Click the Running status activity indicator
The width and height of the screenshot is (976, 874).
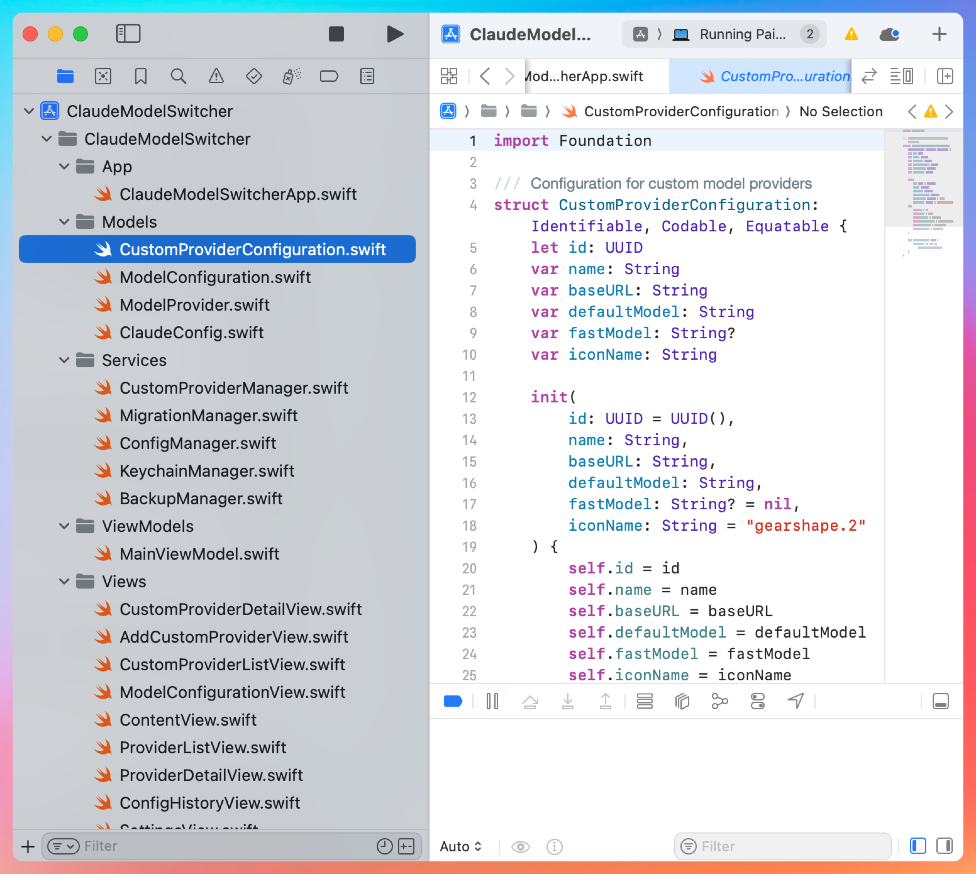(x=742, y=34)
